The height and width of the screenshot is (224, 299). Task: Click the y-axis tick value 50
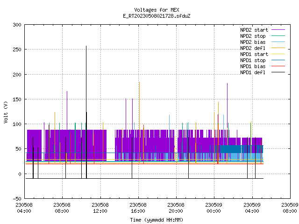pyautogui.click(x=18, y=149)
